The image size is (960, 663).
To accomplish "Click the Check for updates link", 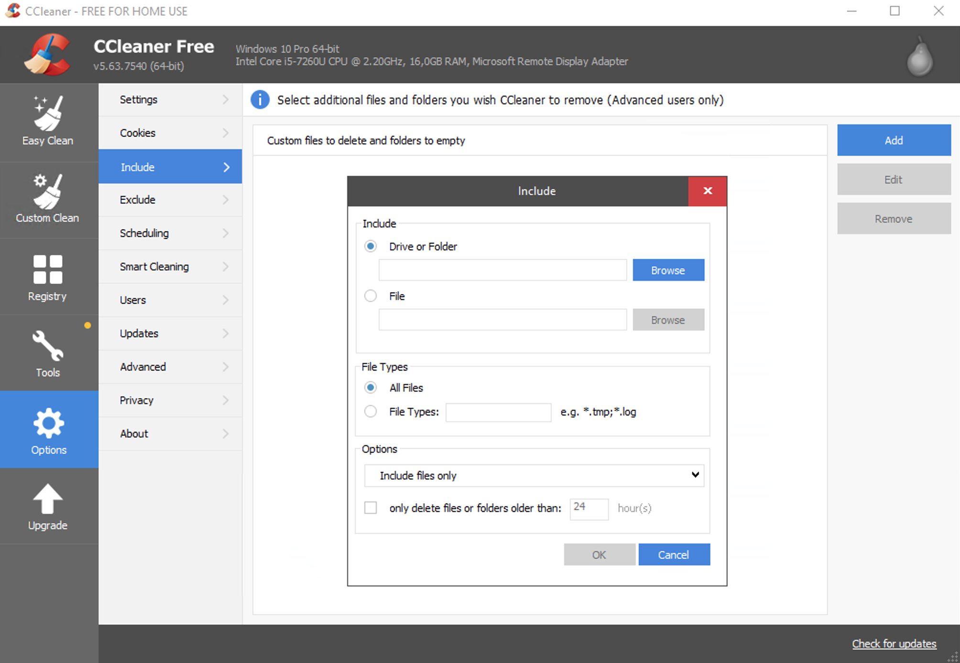I will 894,643.
